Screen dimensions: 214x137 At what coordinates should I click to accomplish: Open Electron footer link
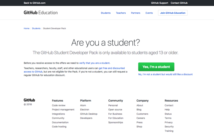click(x=85, y=110)
